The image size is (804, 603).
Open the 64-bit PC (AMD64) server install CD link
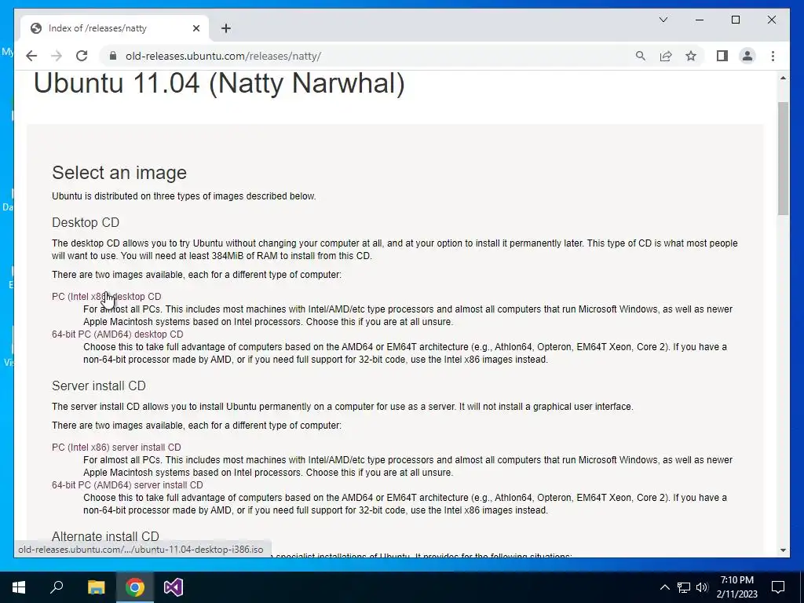pyautogui.click(x=127, y=485)
